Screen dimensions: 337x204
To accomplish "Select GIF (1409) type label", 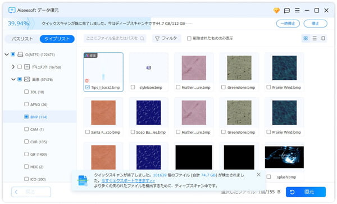I will coord(38,155).
